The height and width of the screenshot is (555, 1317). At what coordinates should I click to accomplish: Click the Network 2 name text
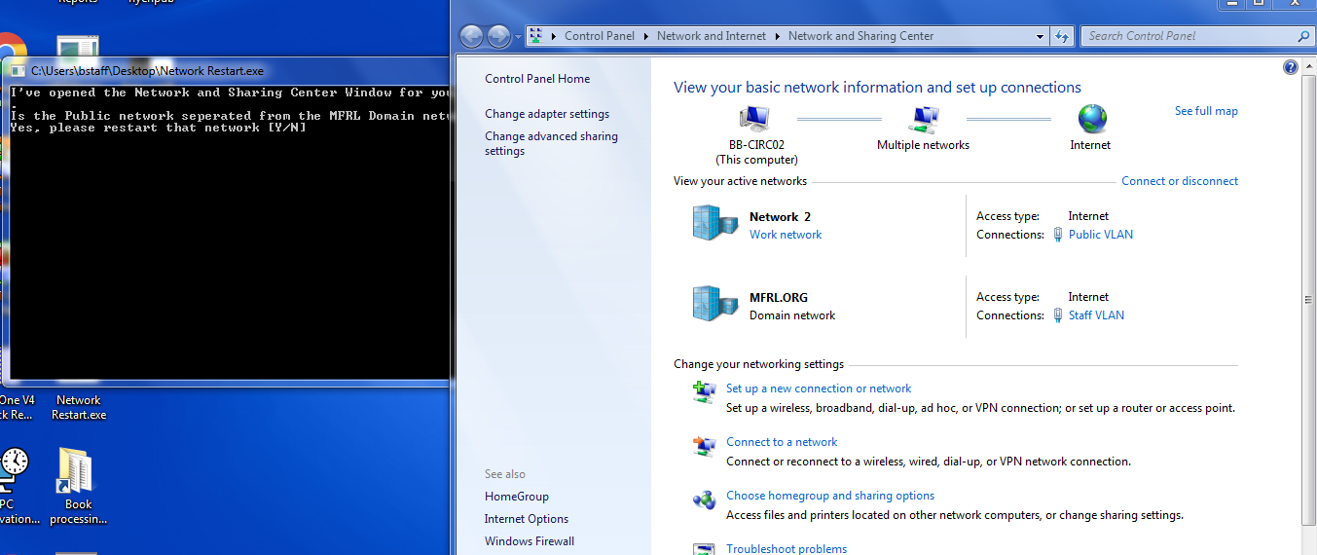780,217
